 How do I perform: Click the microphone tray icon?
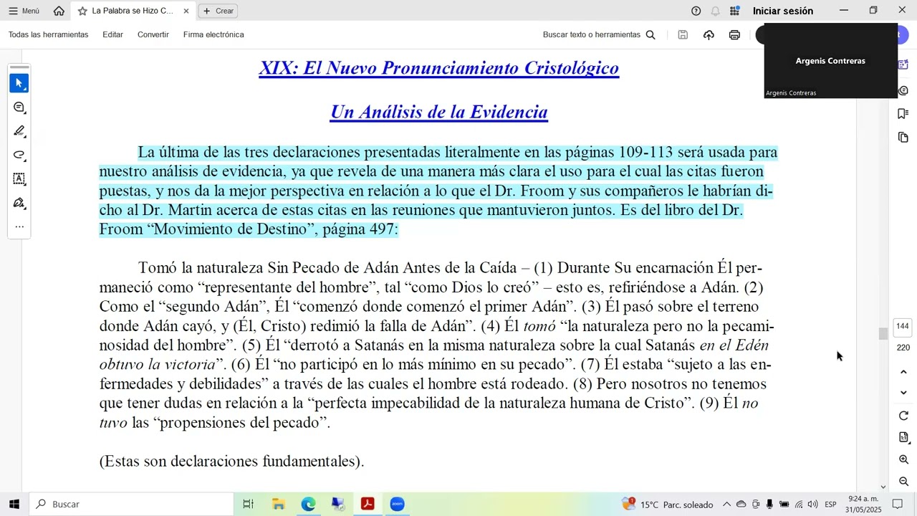coord(769,505)
